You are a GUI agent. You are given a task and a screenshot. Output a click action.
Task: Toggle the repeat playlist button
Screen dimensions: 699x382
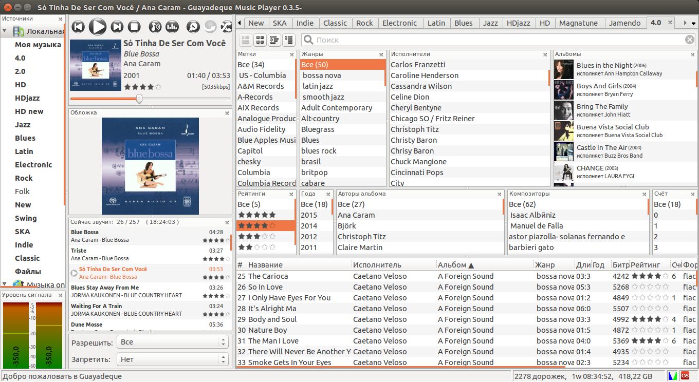pos(210,27)
